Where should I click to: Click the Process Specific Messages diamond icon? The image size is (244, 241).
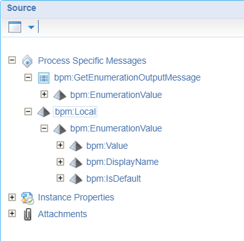(28, 61)
